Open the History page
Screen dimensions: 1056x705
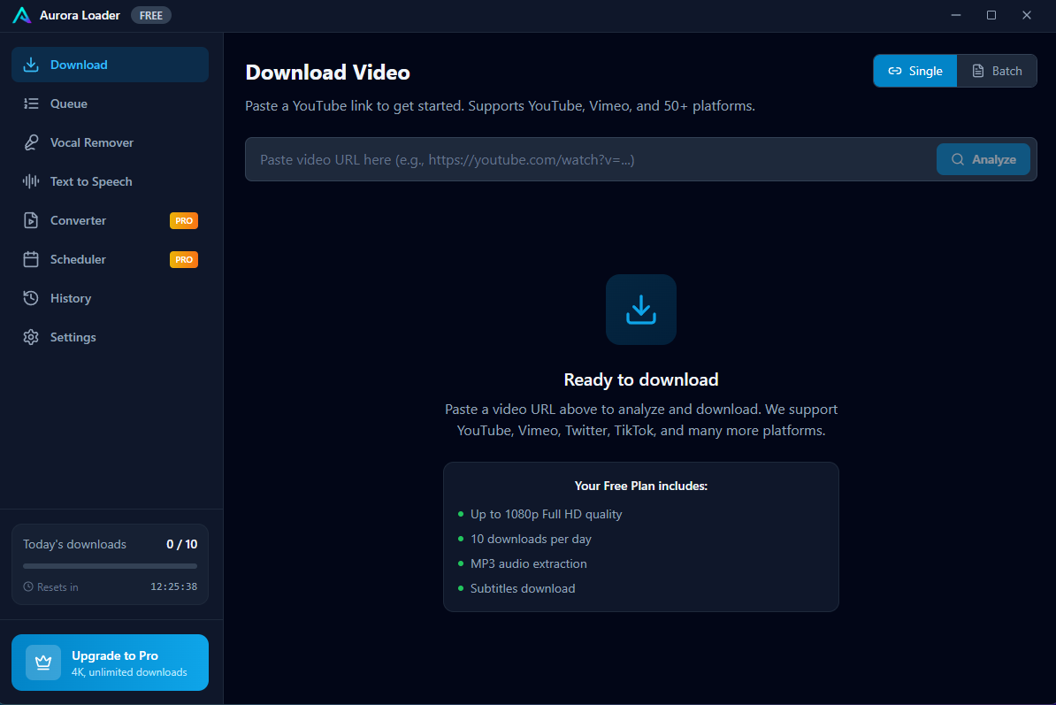click(x=71, y=298)
